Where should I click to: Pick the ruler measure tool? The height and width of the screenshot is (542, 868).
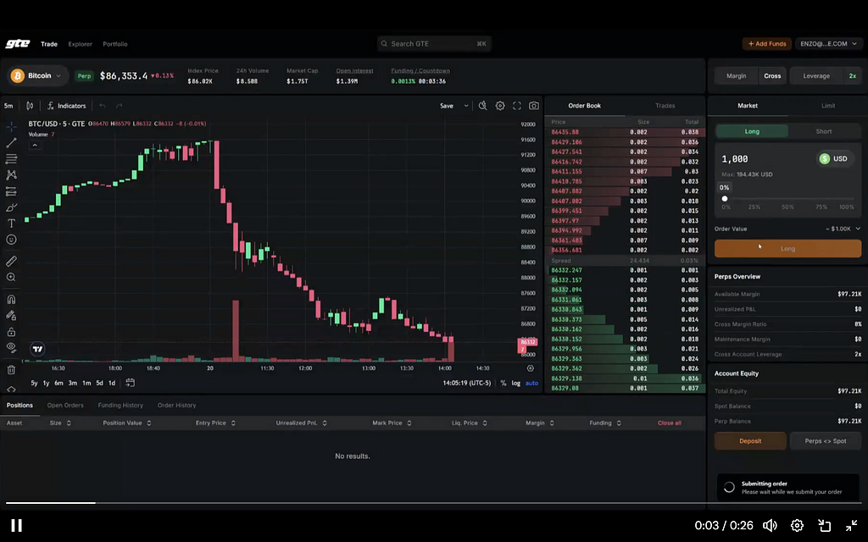11,261
